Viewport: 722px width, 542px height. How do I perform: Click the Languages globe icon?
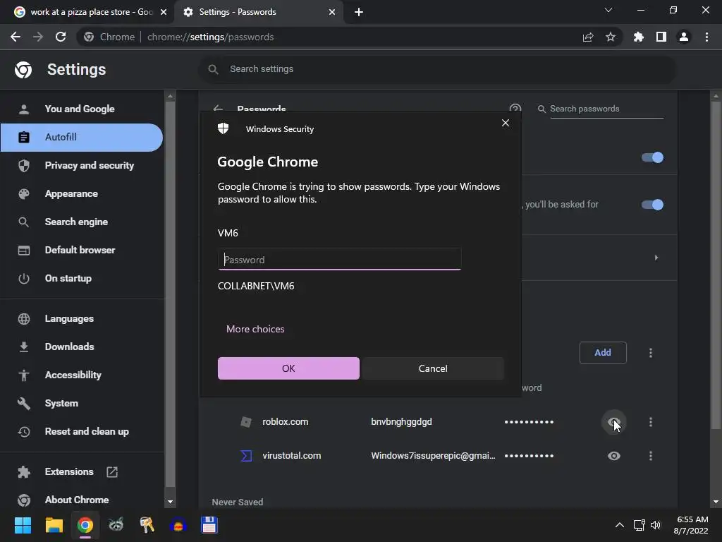point(23,318)
